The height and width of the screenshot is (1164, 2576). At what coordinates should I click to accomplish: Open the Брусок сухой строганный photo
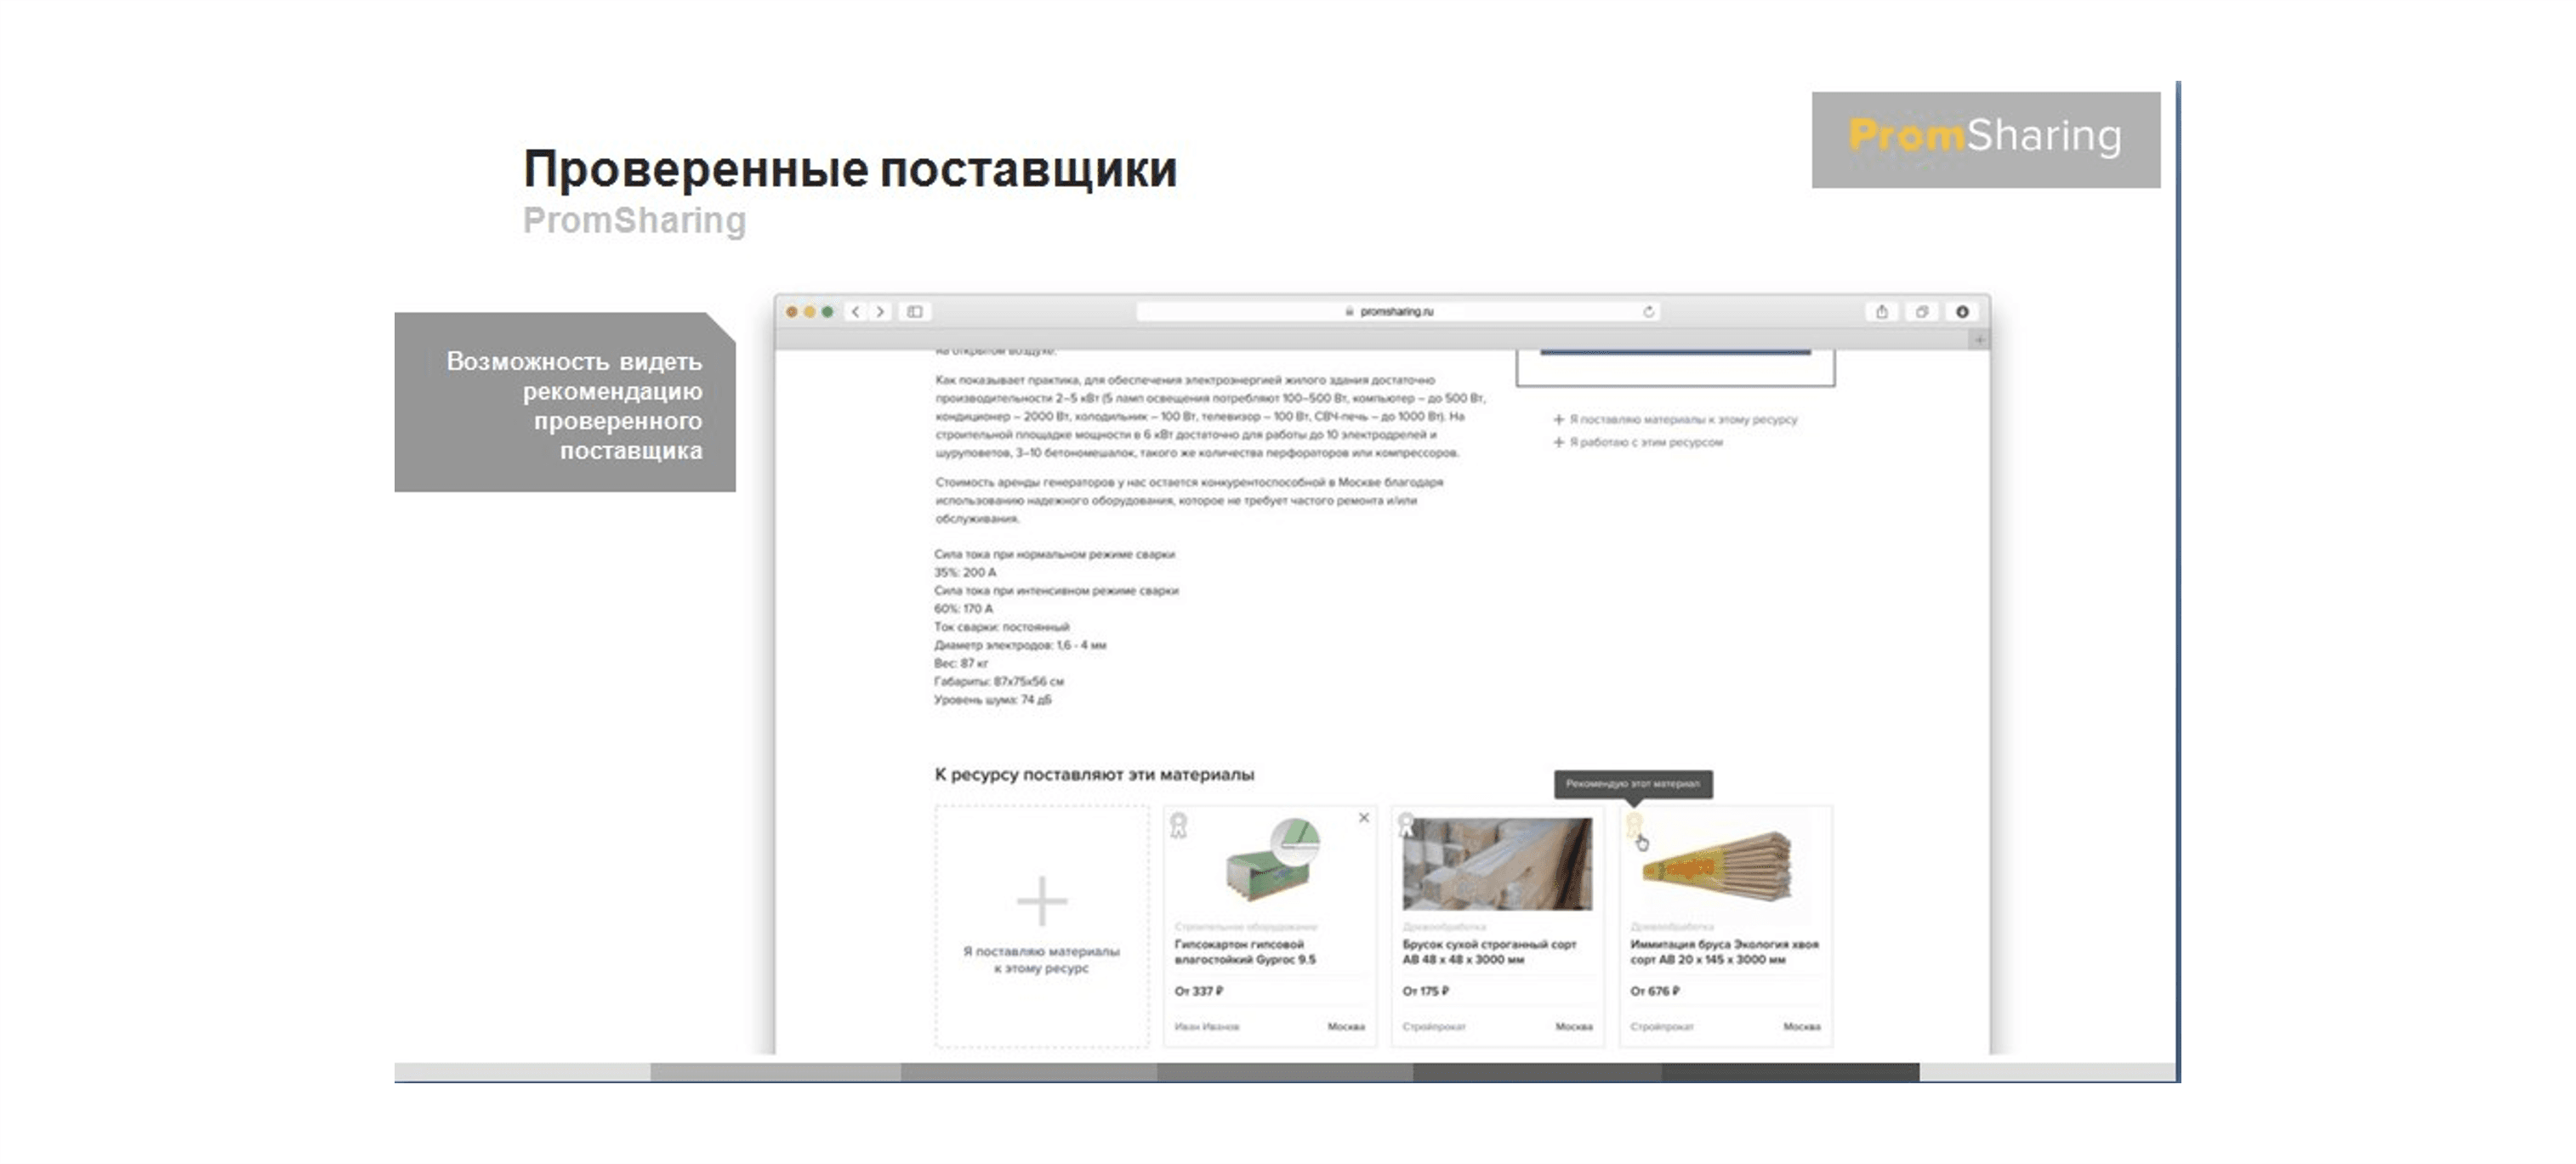tap(1497, 864)
